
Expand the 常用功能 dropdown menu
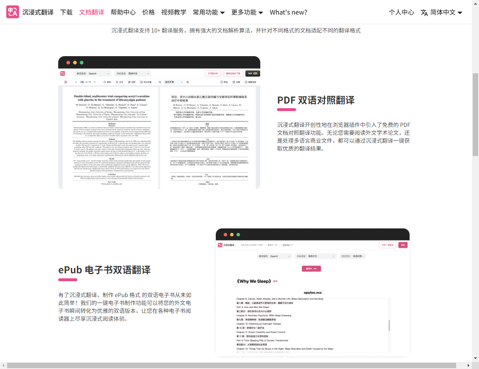coord(209,12)
